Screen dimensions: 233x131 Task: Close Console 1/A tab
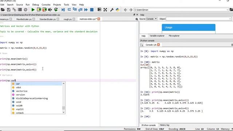pos(158,45)
